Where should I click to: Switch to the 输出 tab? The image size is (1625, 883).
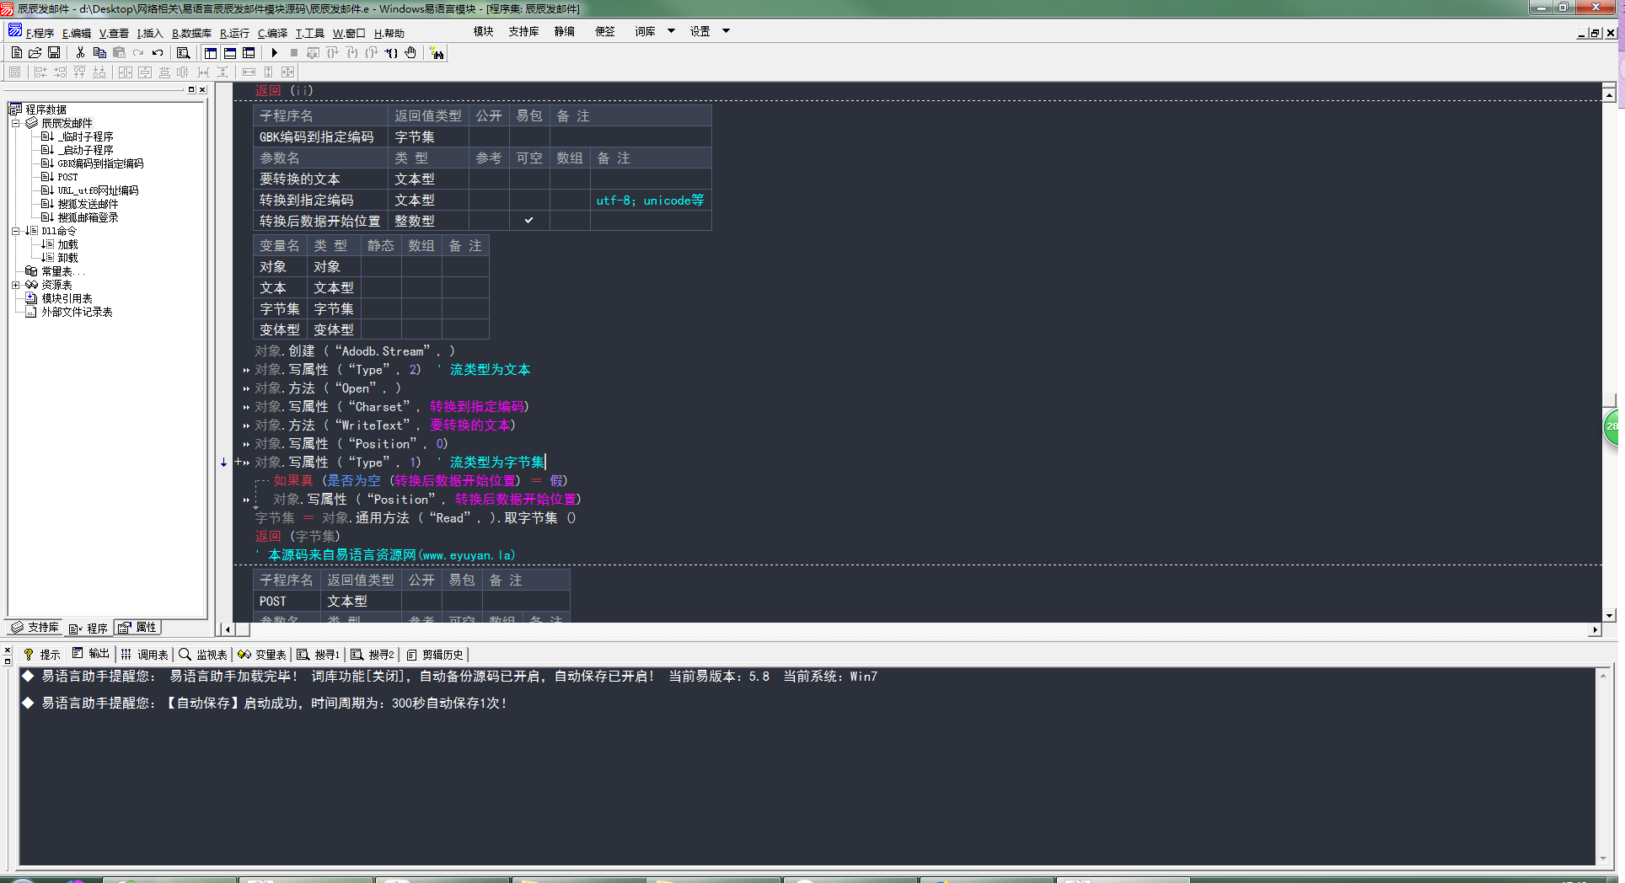91,654
